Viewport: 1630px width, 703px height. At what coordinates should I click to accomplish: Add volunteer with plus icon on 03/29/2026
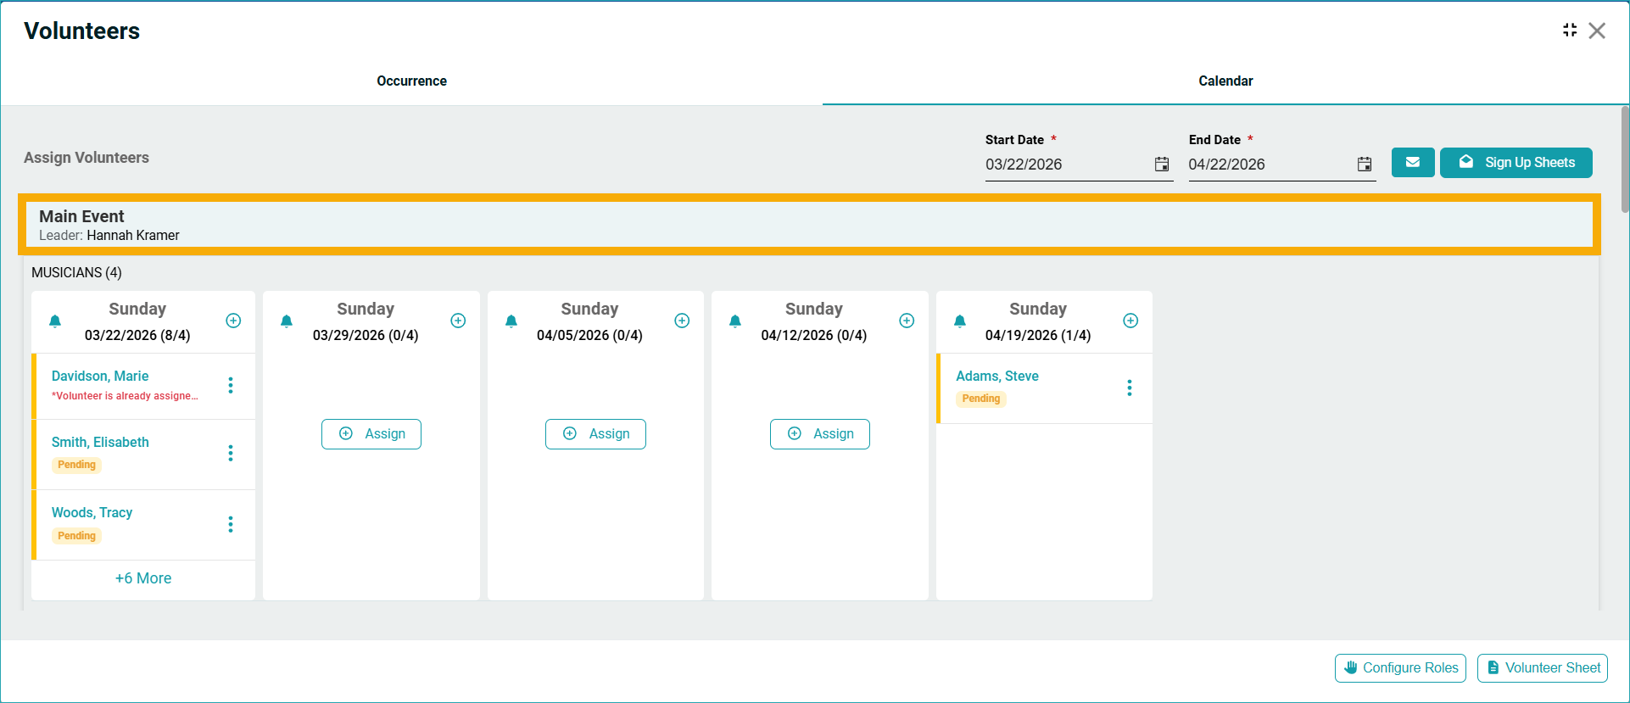click(x=458, y=321)
